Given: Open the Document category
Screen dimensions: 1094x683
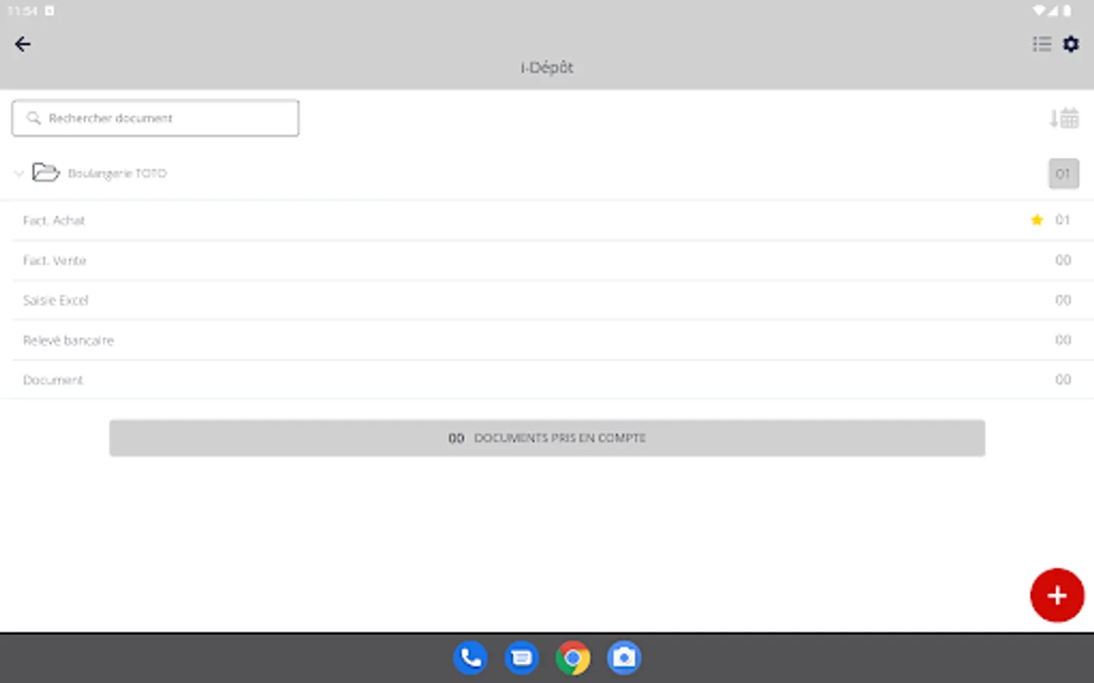Looking at the screenshot, I should 547,379.
